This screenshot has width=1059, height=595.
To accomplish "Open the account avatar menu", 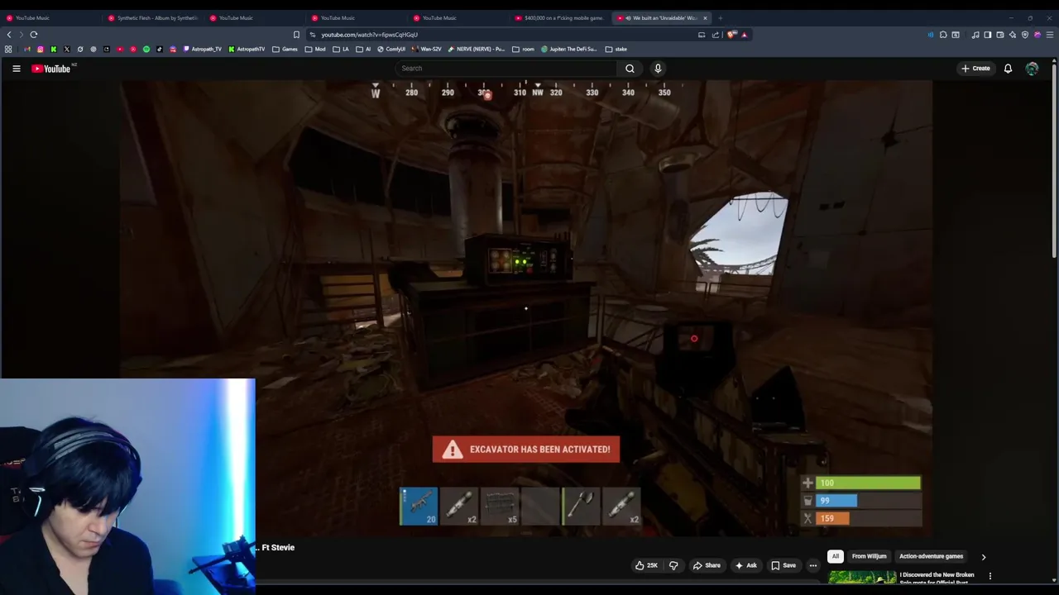I will pyautogui.click(x=1032, y=69).
